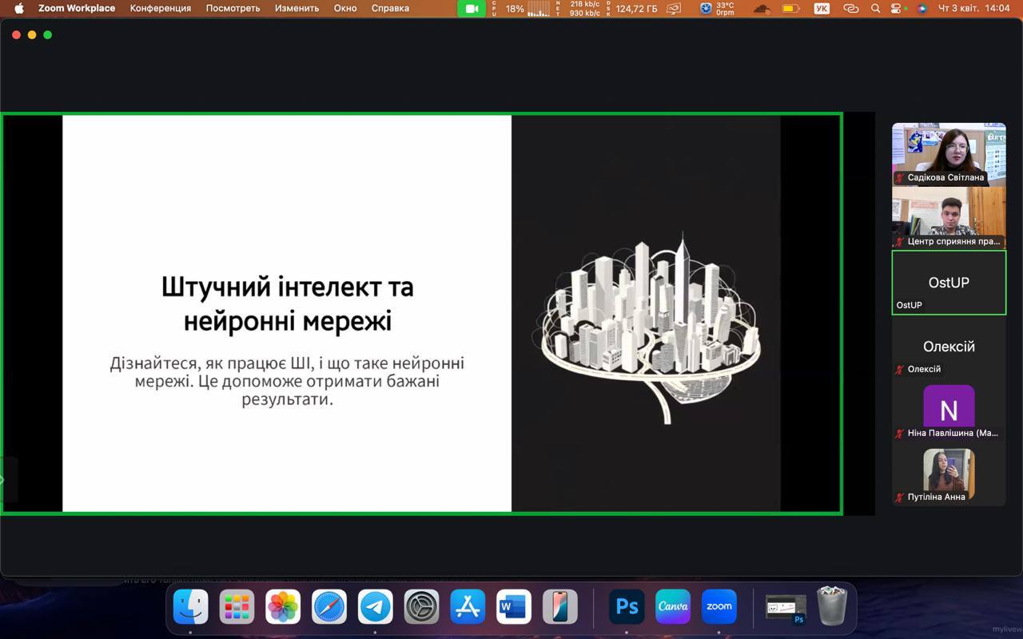Open the Конференция menu
1023x639 pixels.
tap(160, 9)
